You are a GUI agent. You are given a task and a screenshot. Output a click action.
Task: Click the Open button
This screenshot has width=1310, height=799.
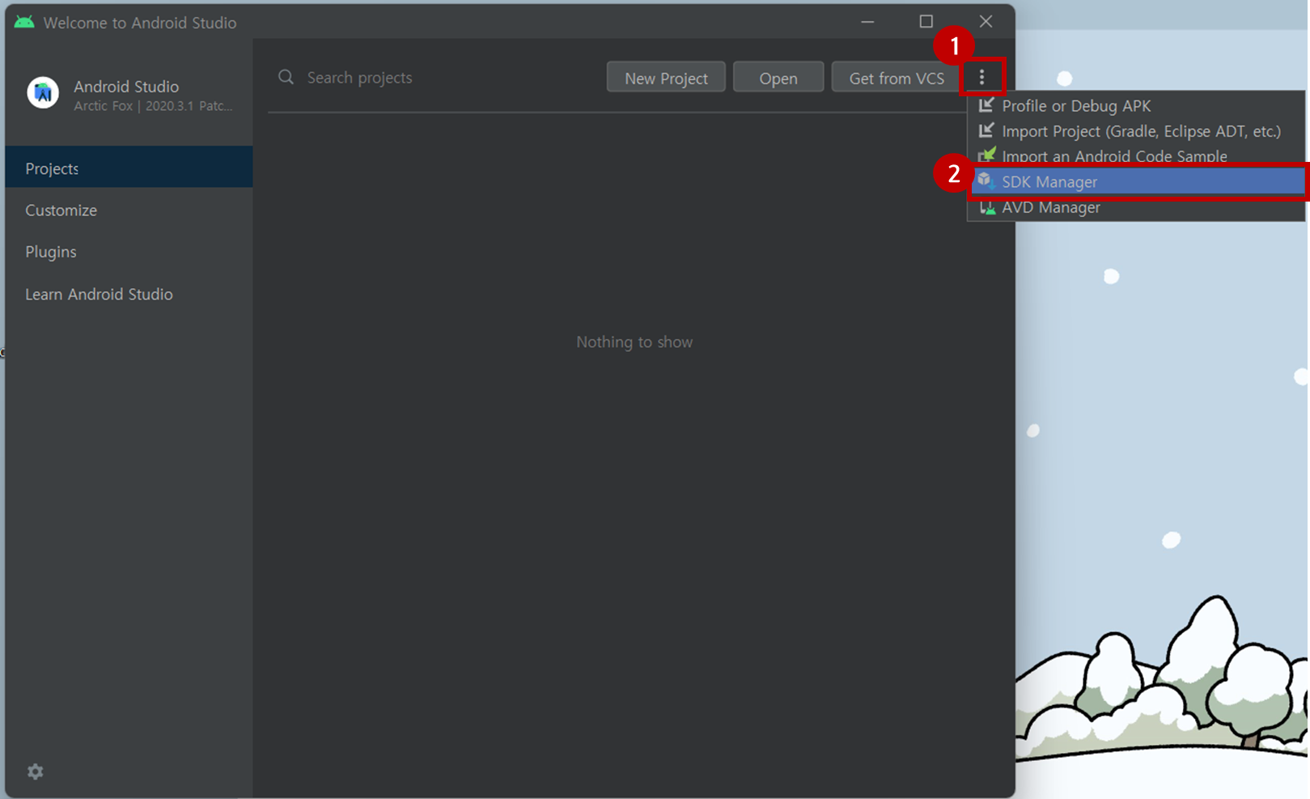pyautogui.click(x=778, y=78)
